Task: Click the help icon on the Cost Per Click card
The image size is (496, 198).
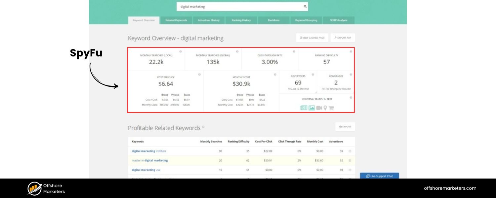Action: 199,75
